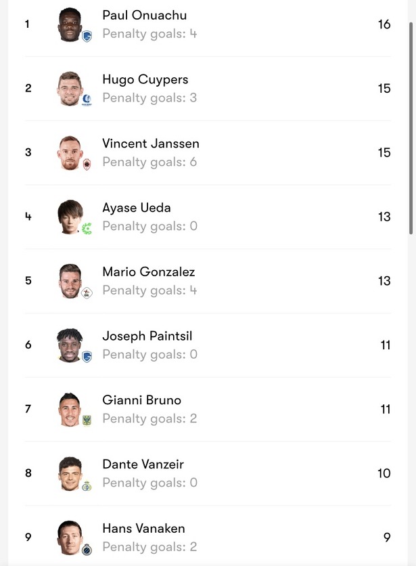Click Ayase Ueda's player photo
The width and height of the screenshot is (416, 566).
70,217
